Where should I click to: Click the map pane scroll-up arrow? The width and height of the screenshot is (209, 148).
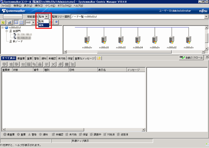[x=207, y=27]
